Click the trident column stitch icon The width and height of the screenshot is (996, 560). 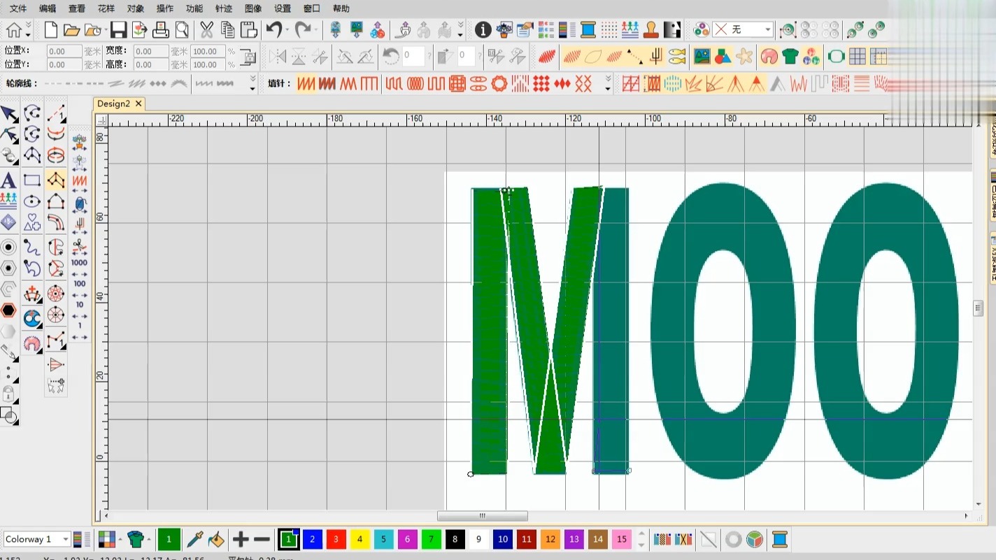pos(656,57)
